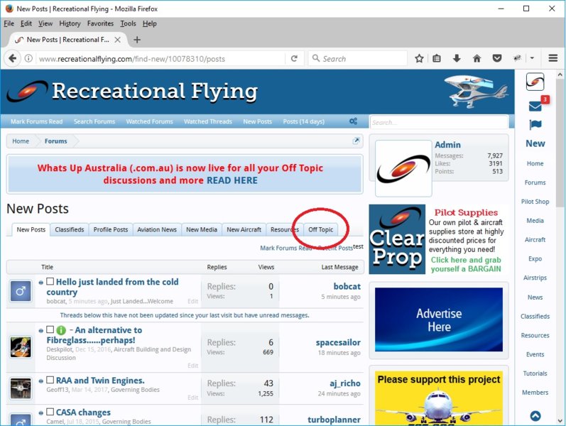Click the Admin profile avatar
Screen dimensions: 566x426
tap(403, 168)
